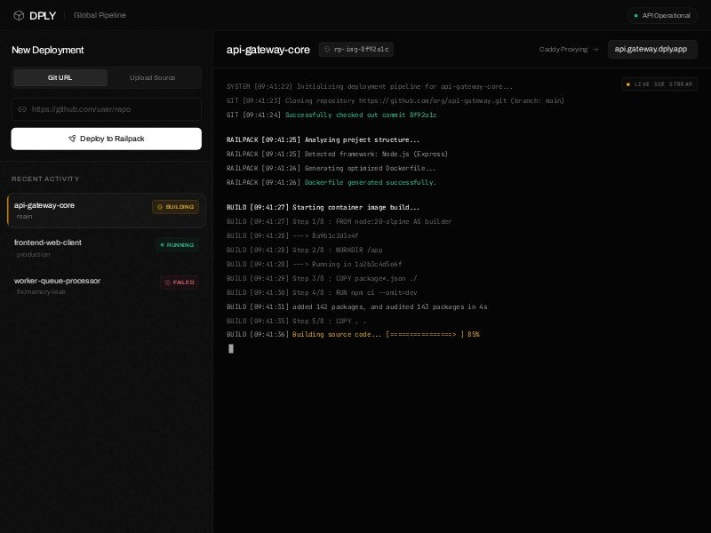The width and height of the screenshot is (711, 533).
Task: Click the BUILDING status badge icon
Action: pos(160,207)
